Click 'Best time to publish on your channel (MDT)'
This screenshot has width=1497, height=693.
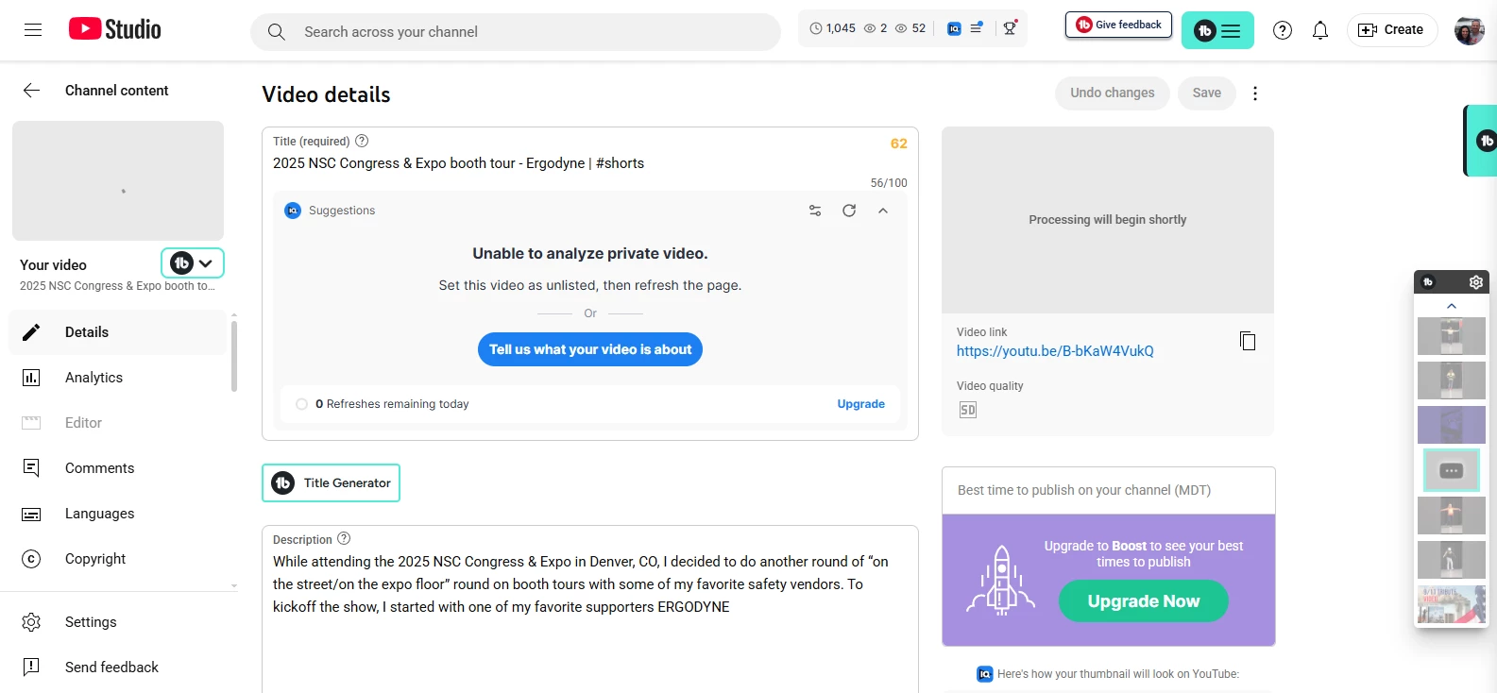click(x=1084, y=490)
